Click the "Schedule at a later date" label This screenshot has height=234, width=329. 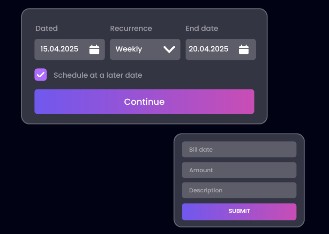tap(97, 75)
